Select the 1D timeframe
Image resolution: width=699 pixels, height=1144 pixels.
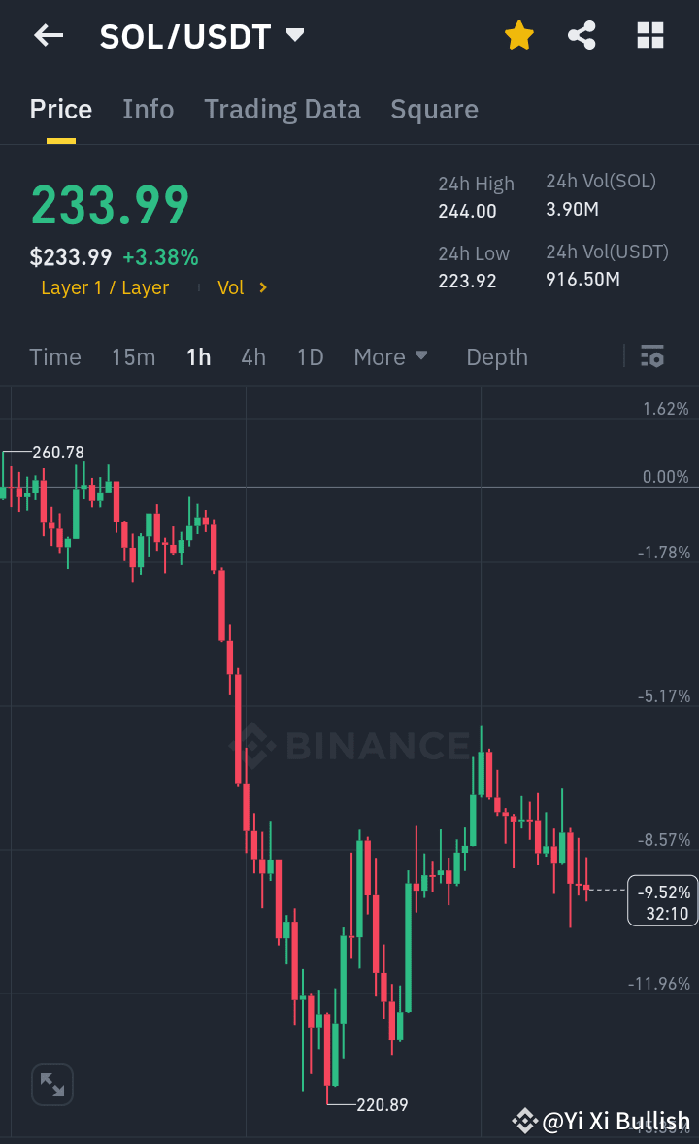coord(310,356)
